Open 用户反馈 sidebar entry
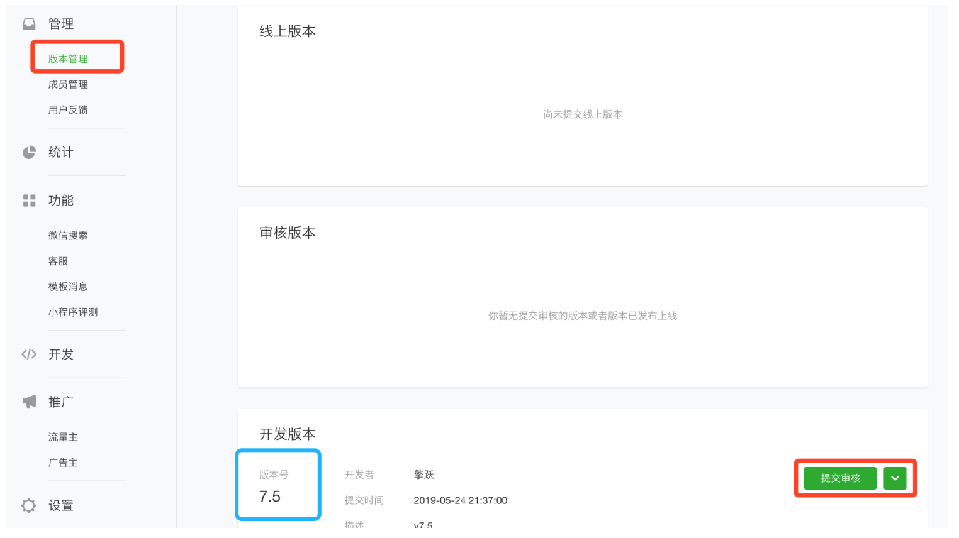959x538 pixels. pyautogui.click(x=68, y=110)
